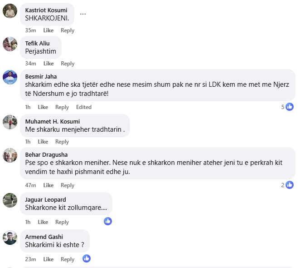The image size is (305, 268).
Task: Open Armend Gashi's profile picture
Action: (x=10, y=238)
